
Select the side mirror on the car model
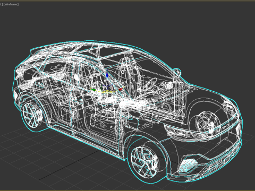point(177,72)
